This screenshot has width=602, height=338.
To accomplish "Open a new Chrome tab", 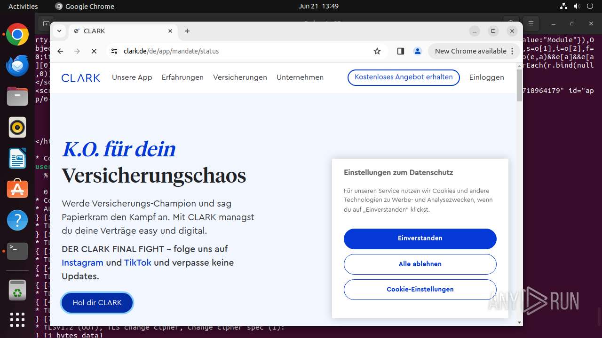I will click(187, 31).
